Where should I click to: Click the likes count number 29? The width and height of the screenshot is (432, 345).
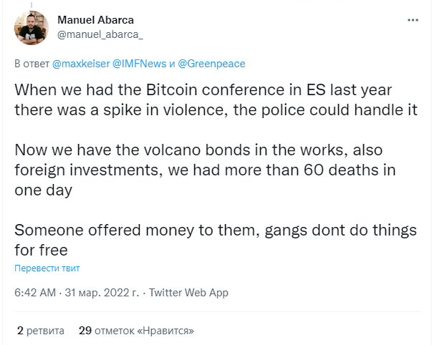point(85,331)
